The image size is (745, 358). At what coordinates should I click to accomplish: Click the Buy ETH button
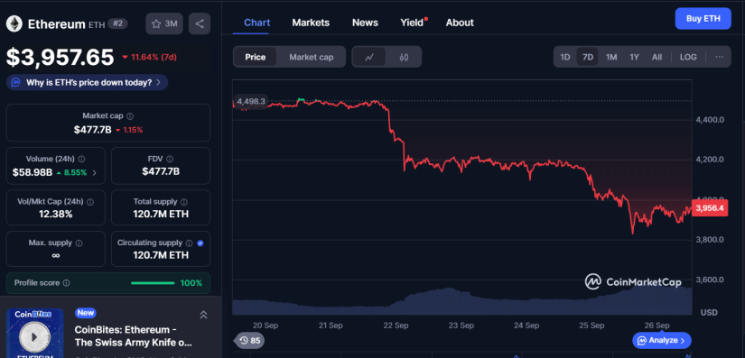(x=703, y=19)
